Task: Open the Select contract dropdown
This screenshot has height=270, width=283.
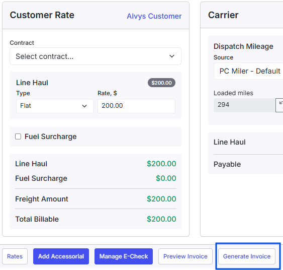Action: pyautogui.click(x=96, y=56)
